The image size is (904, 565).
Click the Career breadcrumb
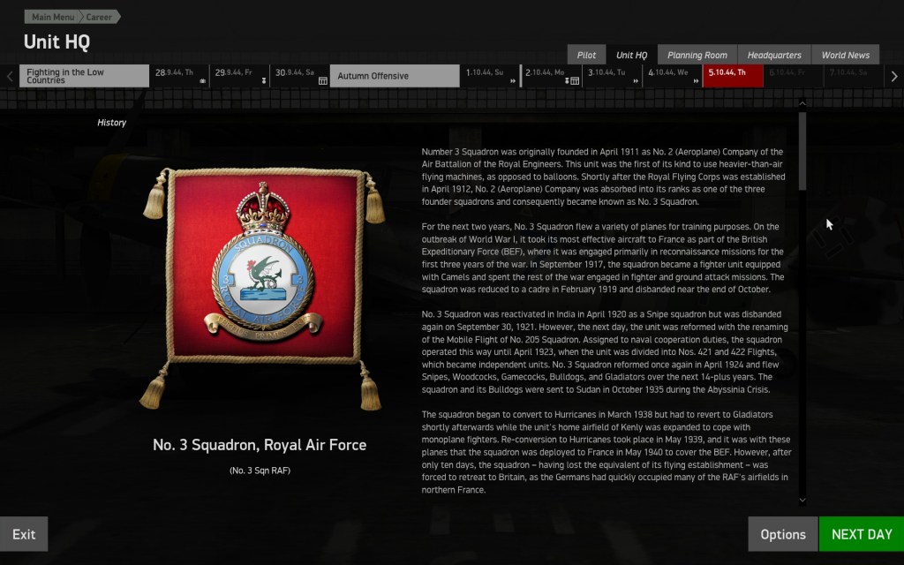pyautogui.click(x=99, y=17)
